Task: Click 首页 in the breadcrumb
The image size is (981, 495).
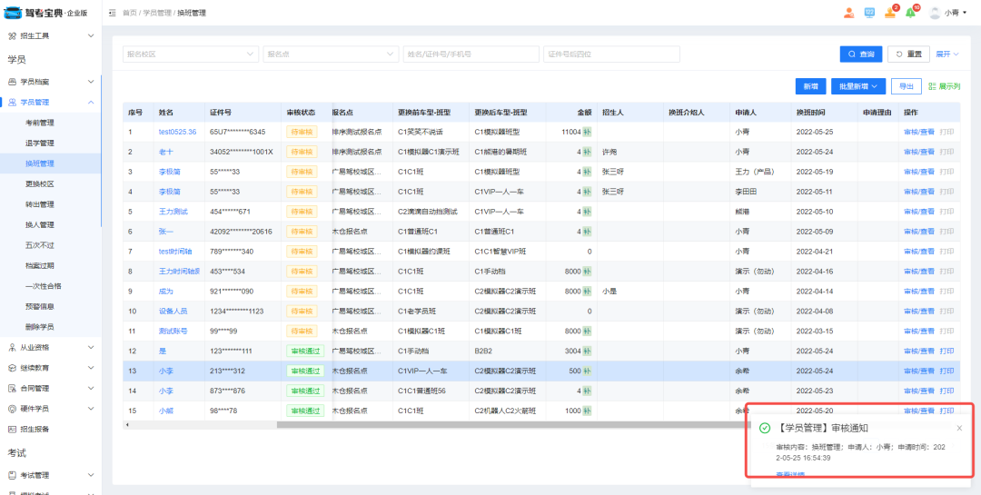Action: tap(129, 13)
